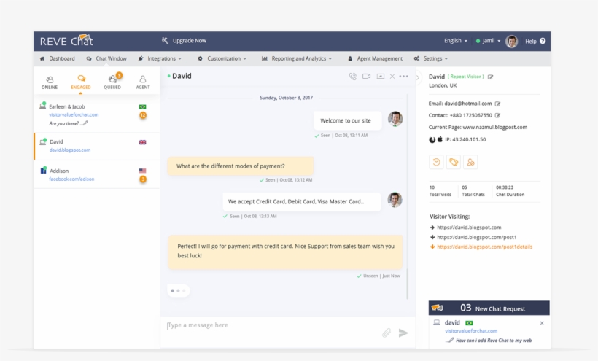Click the transfer agent icon button
The height and width of the screenshot is (361, 598).
470,162
